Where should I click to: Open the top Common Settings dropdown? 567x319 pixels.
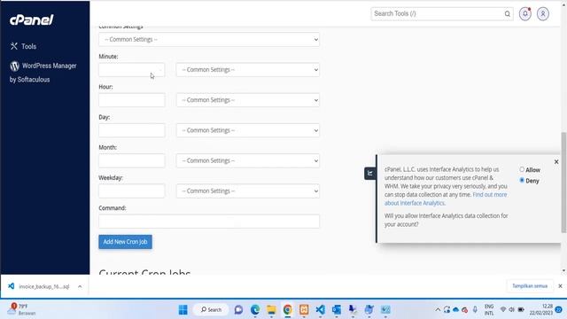click(209, 39)
